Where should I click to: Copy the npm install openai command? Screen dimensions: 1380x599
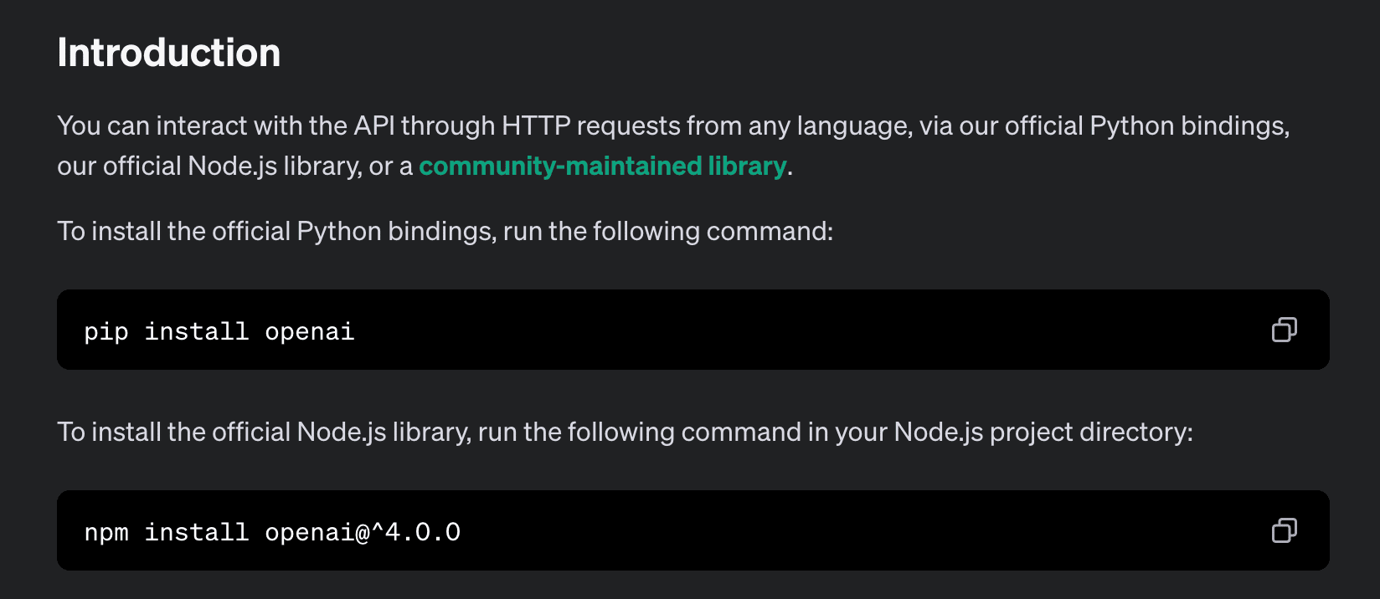point(1284,530)
